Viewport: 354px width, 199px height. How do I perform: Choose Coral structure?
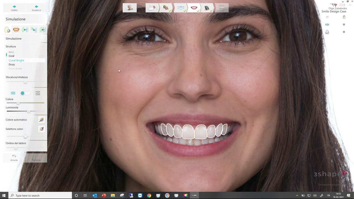tap(11, 56)
